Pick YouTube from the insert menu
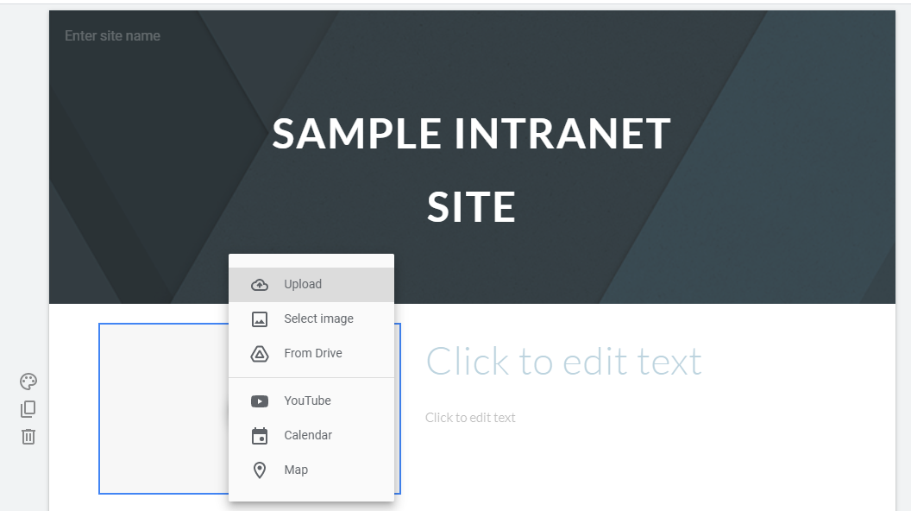Screen dimensions: 911x511 click(307, 401)
